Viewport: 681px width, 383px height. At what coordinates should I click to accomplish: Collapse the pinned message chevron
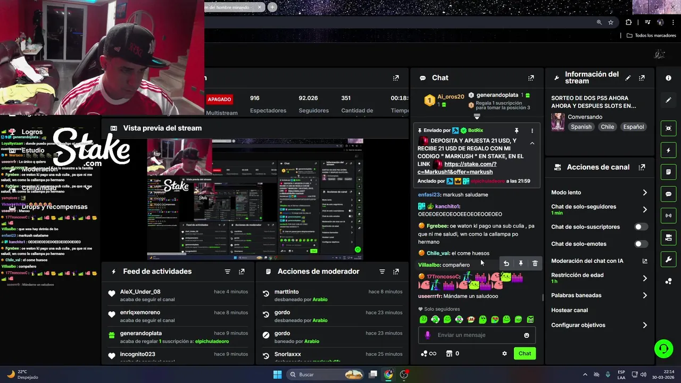click(532, 143)
